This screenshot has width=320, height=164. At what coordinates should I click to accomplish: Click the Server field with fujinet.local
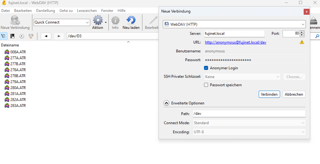234,34
